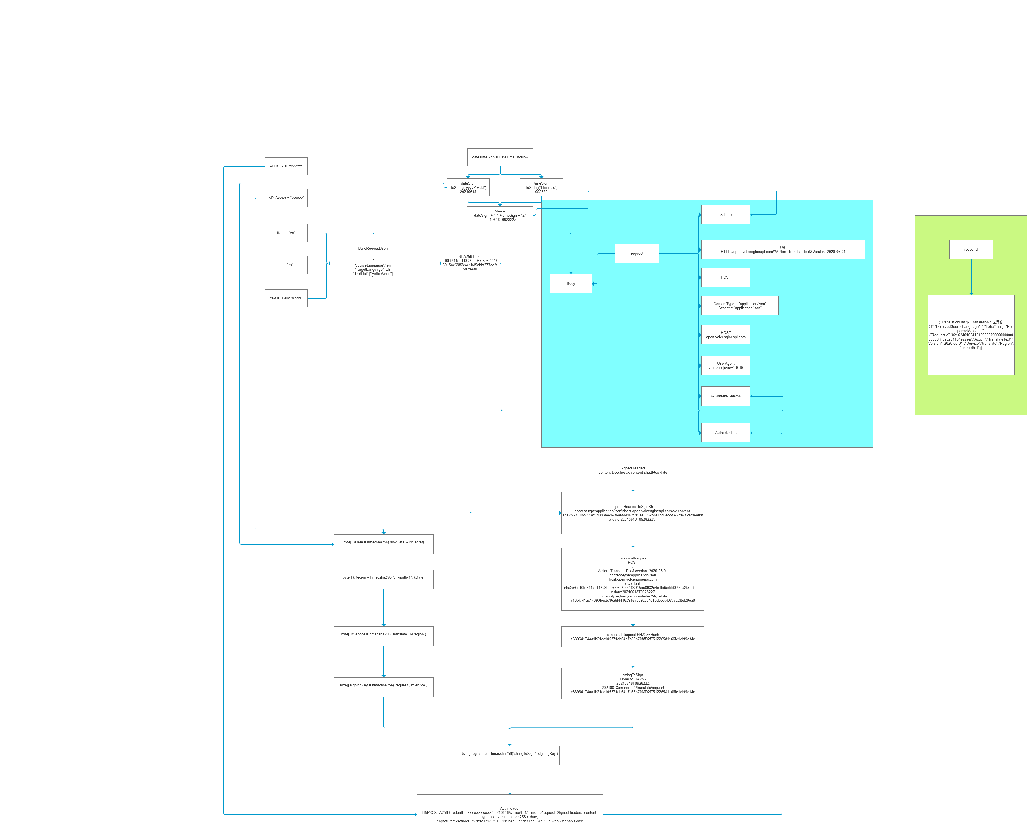Click the from = "en" node
The image size is (1027, 835).
tap(286, 233)
